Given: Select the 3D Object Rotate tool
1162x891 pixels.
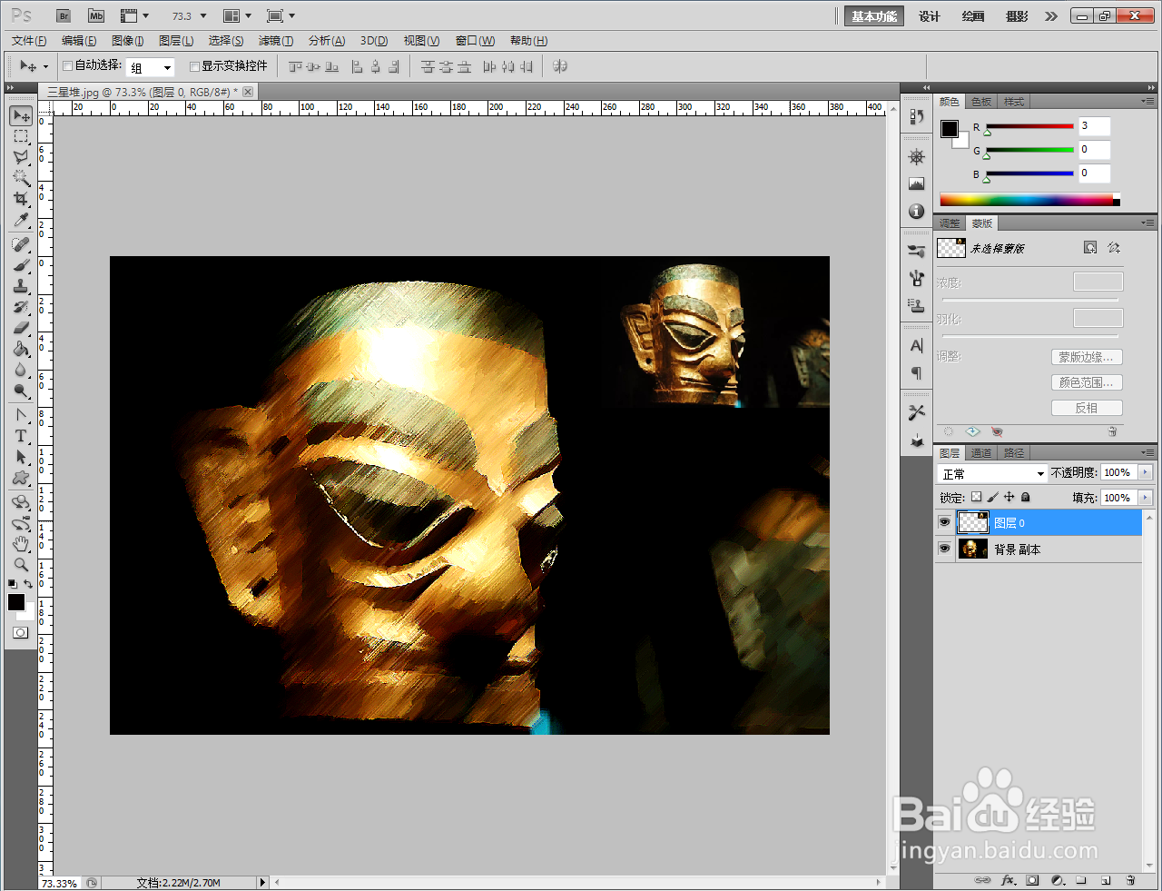Looking at the screenshot, I should tap(21, 502).
